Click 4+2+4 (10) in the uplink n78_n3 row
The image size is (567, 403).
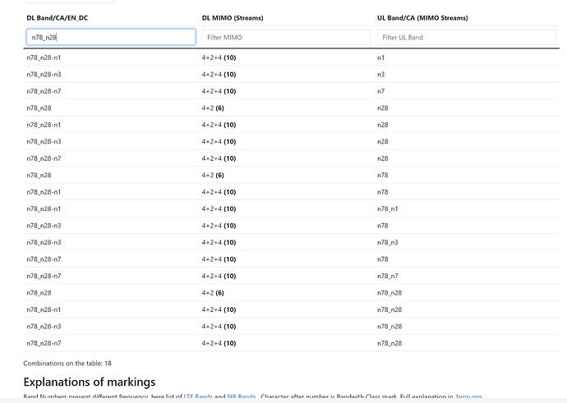[219, 242]
